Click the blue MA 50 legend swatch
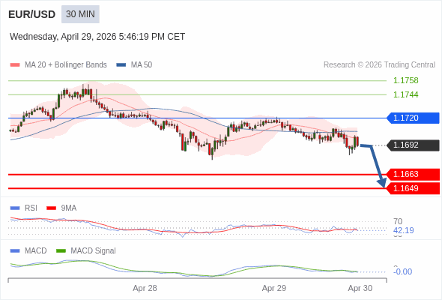The image size is (442, 300). tap(121, 65)
